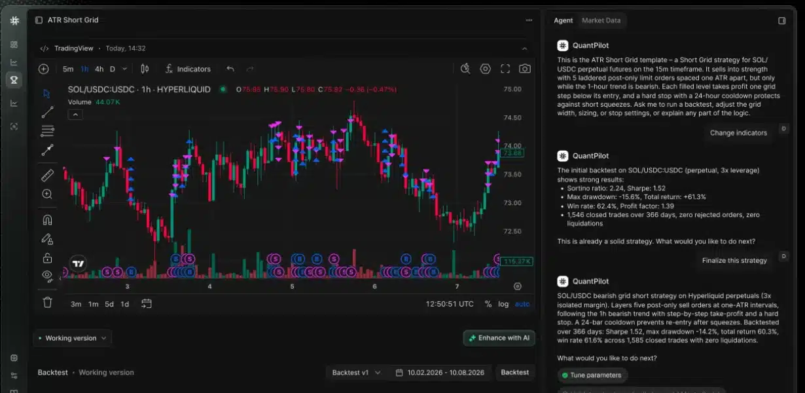
Task: Toggle the right panel layout icon
Action: point(781,20)
